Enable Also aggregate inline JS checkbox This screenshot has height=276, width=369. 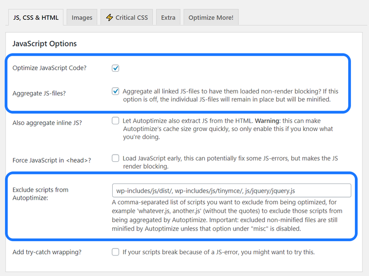115,121
